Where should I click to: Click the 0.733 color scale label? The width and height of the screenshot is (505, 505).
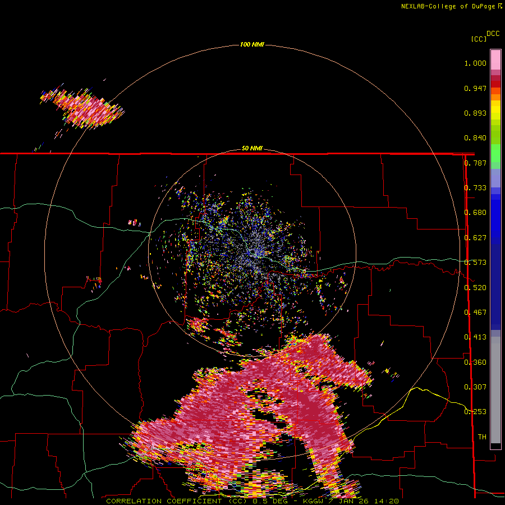[475, 188]
